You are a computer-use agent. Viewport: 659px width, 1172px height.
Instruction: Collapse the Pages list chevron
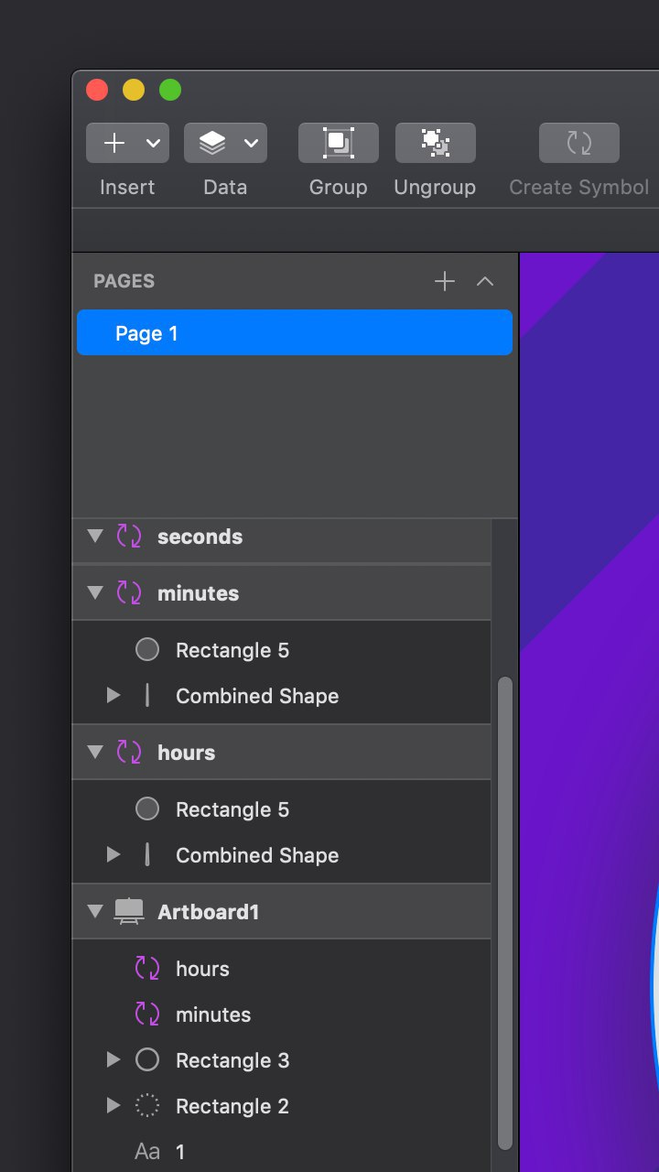485,281
